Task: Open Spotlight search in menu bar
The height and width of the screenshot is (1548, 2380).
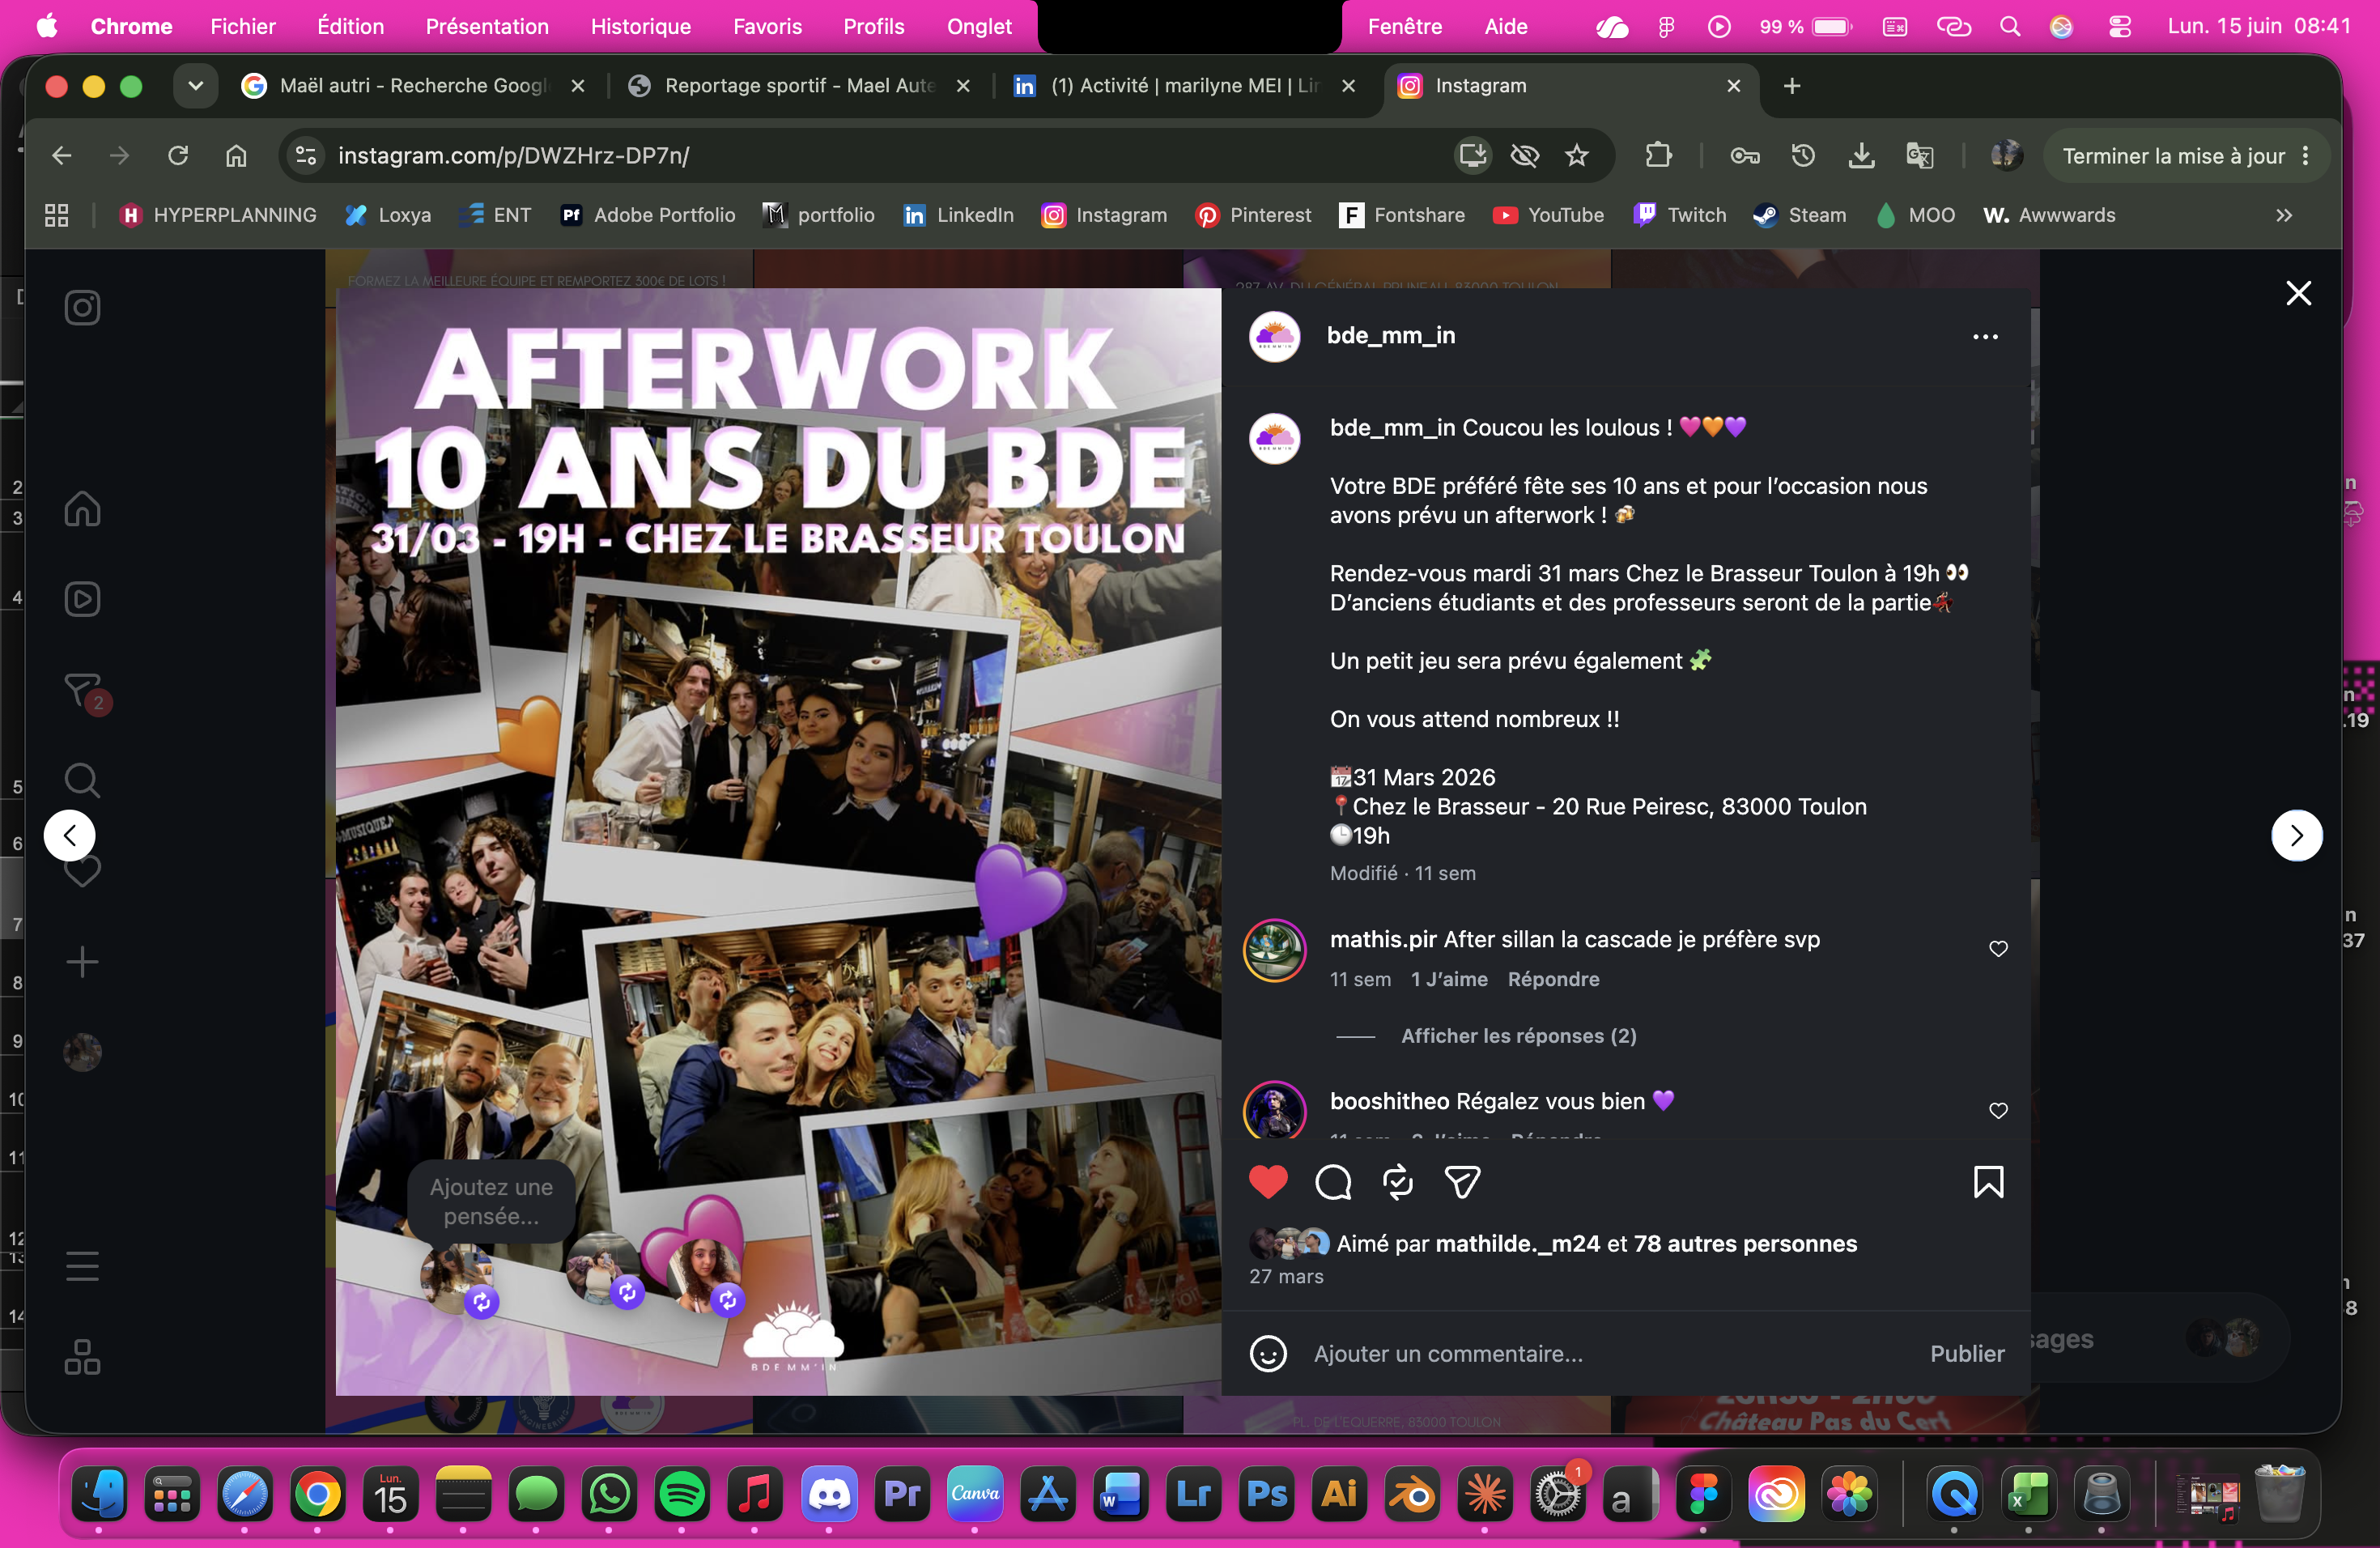Action: (x=2009, y=26)
